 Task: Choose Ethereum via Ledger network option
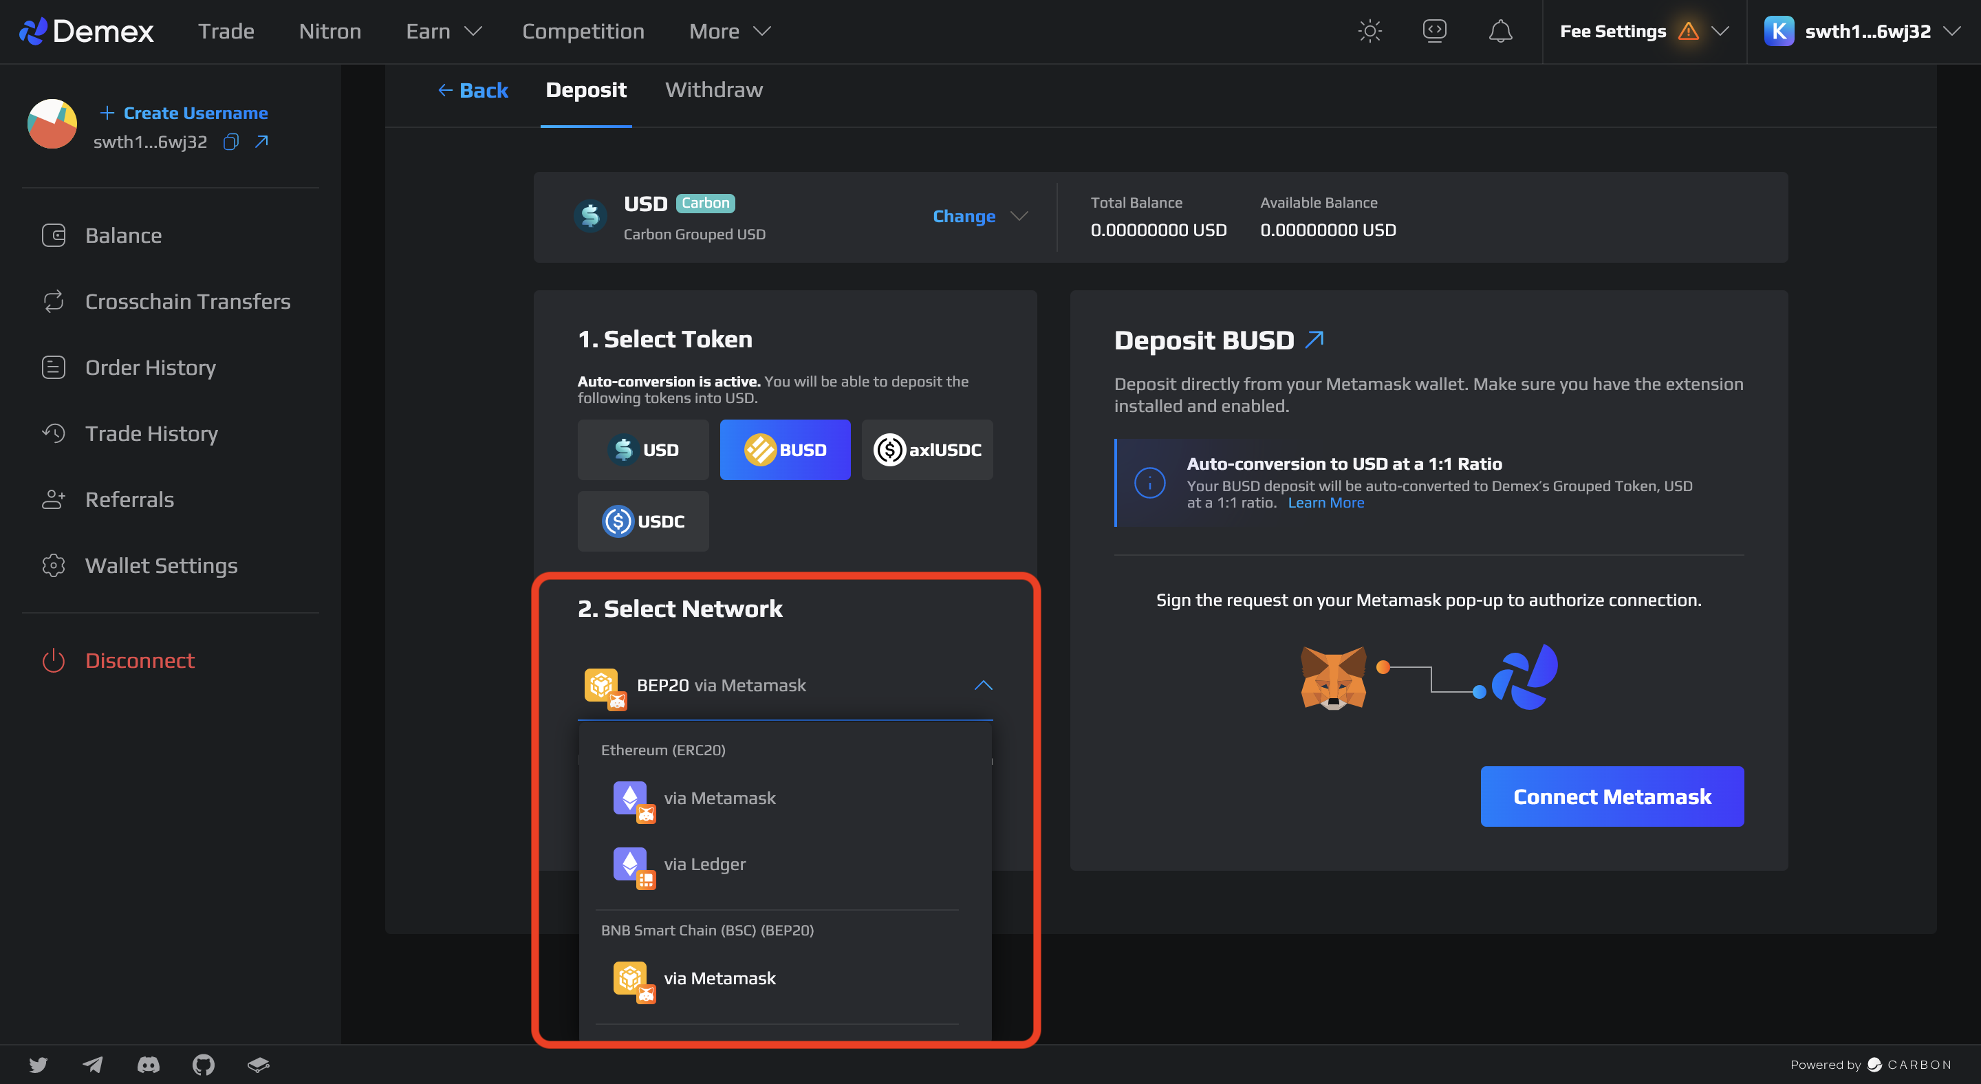704,864
